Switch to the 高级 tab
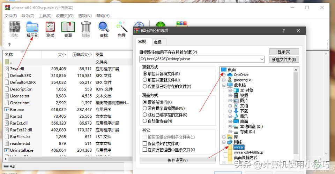335x174 pixels. (x=157, y=42)
